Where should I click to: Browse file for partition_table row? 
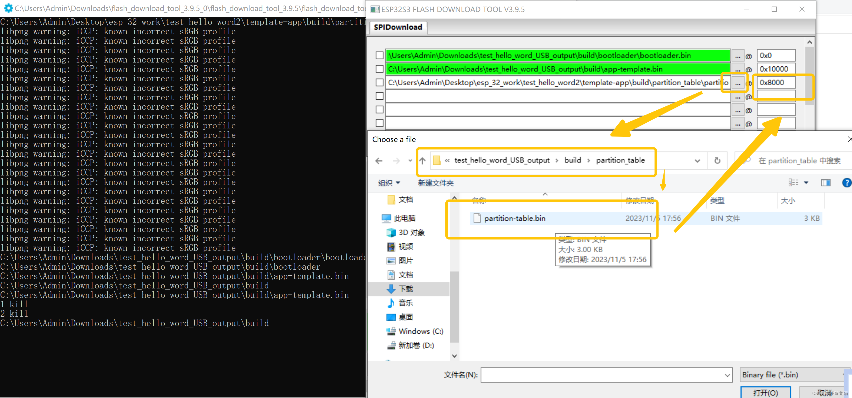coord(738,83)
